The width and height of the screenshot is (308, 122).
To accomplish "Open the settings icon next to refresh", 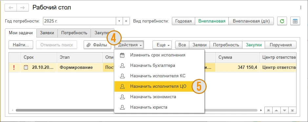I will [295, 21].
